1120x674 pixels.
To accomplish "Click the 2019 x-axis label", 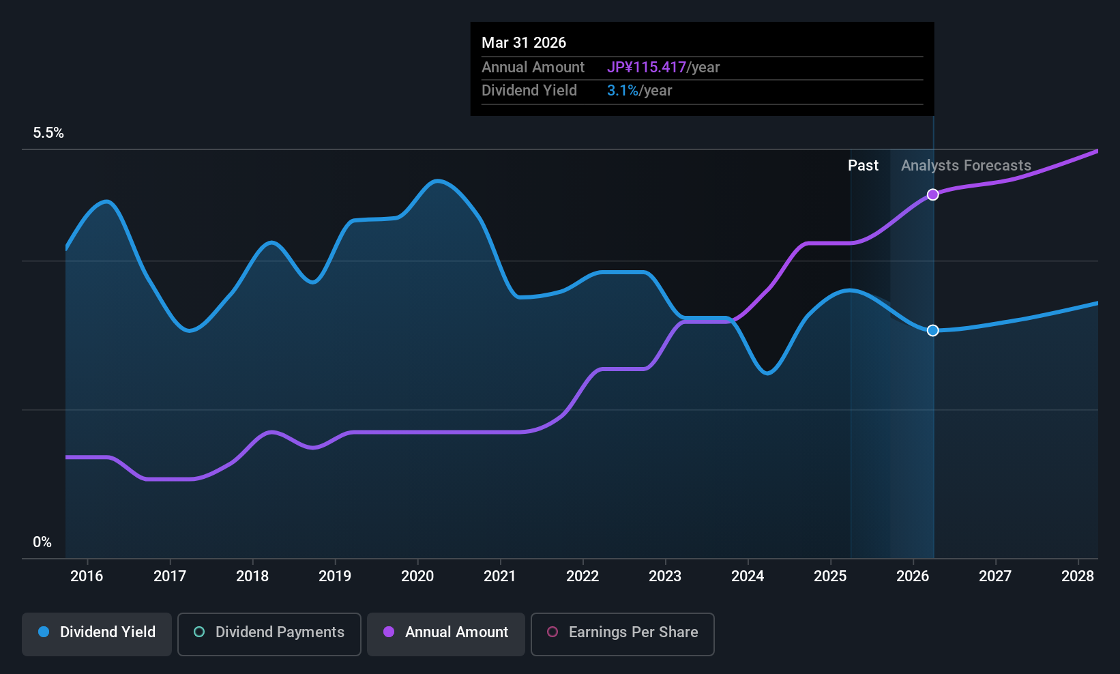I will pyautogui.click(x=335, y=576).
